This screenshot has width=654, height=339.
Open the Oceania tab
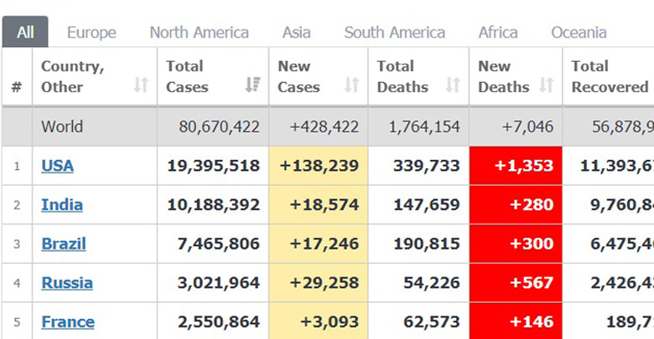click(579, 33)
